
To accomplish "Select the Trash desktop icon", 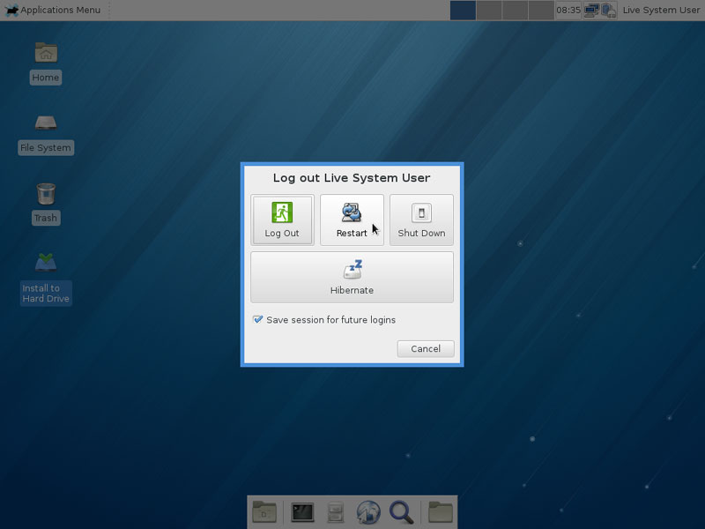I will (x=46, y=204).
